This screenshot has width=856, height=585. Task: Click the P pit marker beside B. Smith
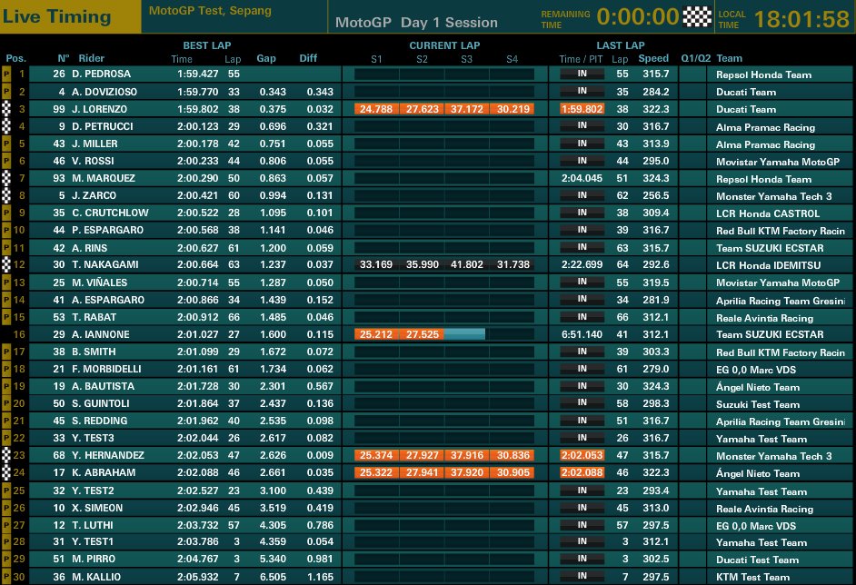pos(6,352)
